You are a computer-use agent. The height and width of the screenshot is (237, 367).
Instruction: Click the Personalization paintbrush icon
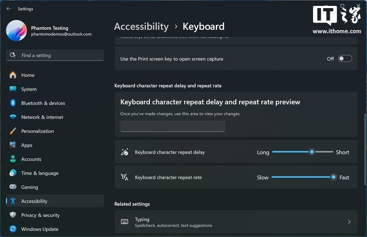coord(13,131)
